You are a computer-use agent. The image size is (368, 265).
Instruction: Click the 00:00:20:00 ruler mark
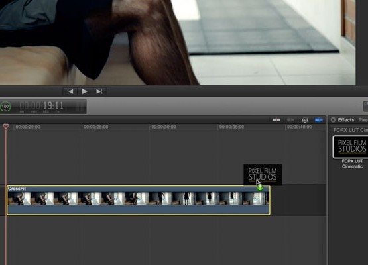[28, 127]
